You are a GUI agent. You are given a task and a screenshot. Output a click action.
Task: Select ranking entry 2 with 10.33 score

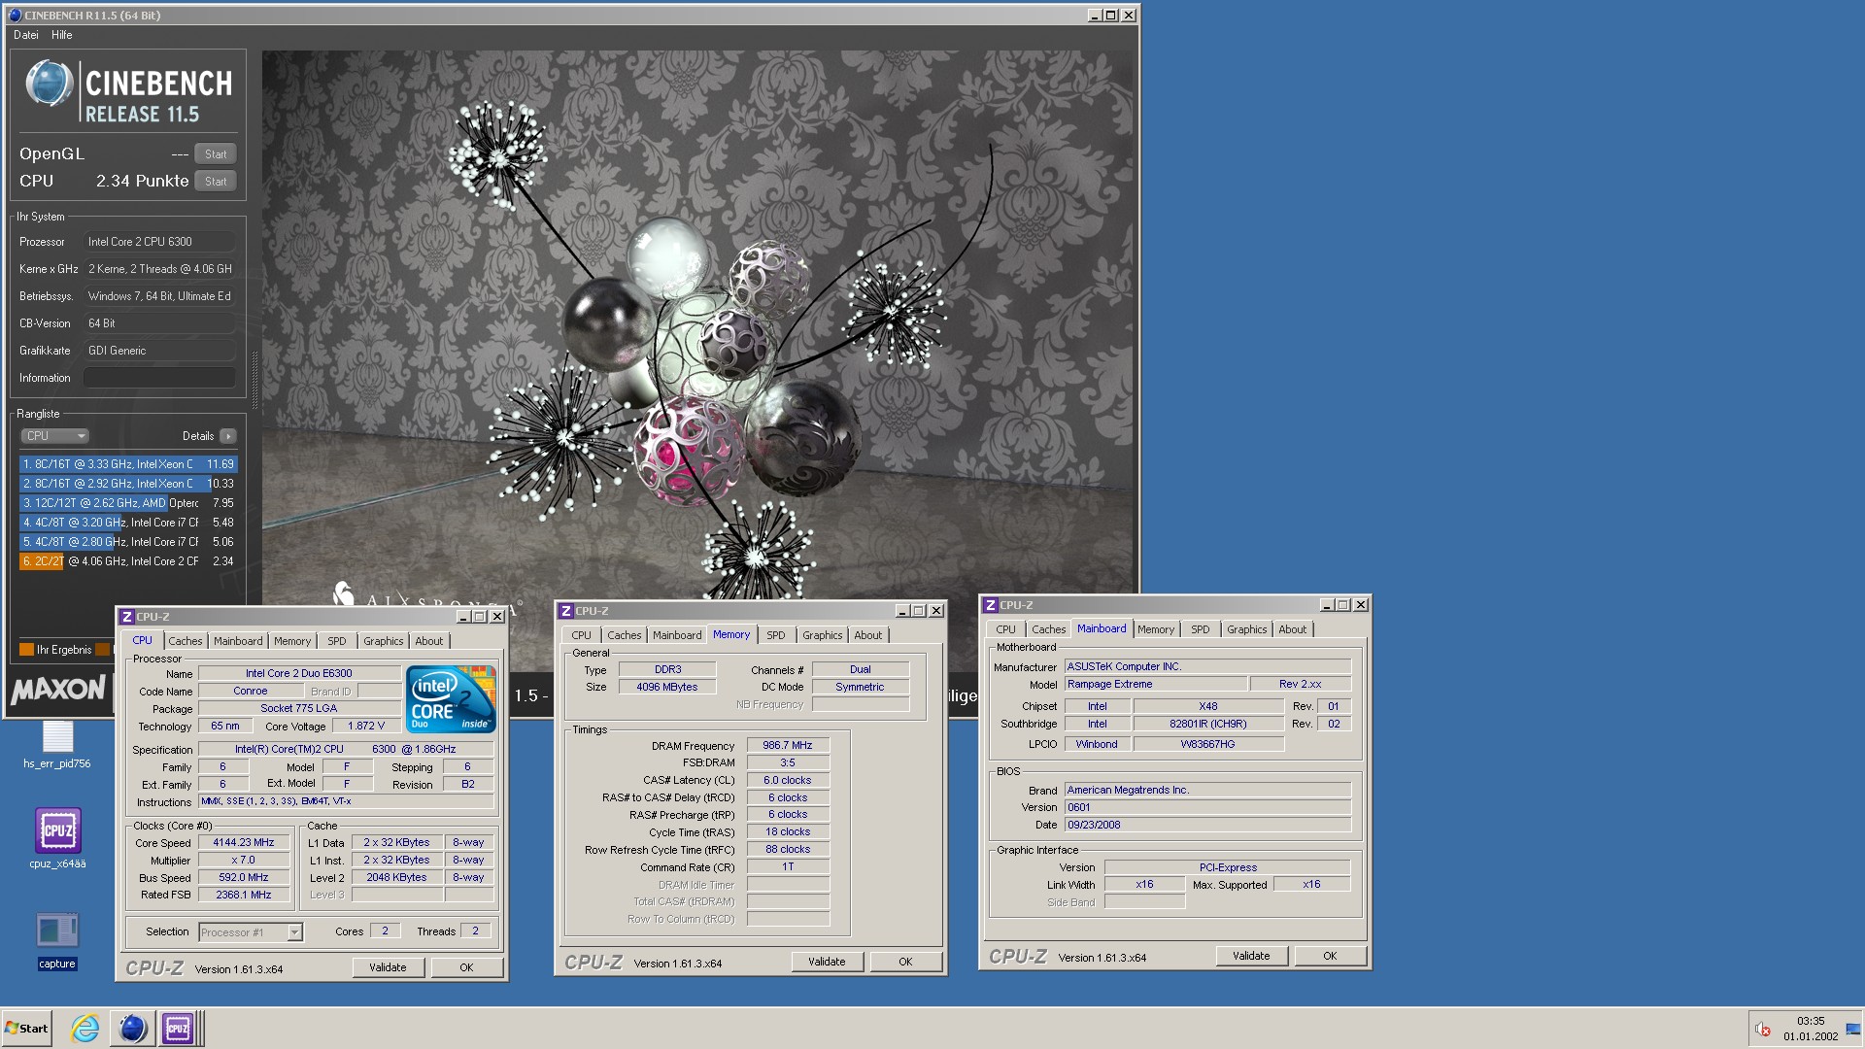pos(128,484)
